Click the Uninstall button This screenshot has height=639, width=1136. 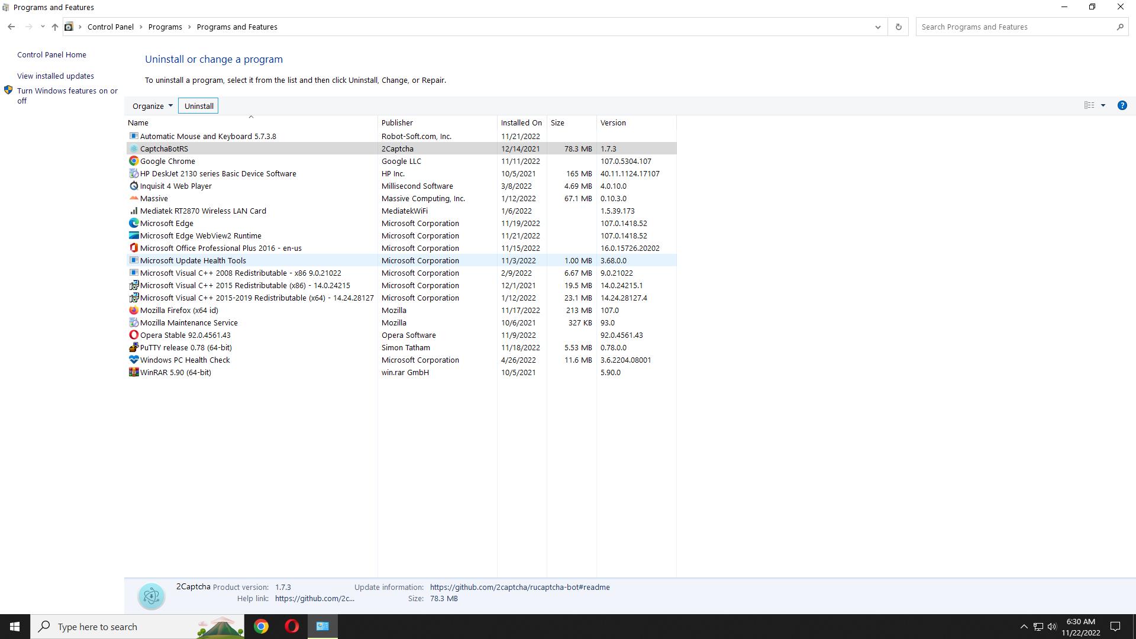pos(199,106)
